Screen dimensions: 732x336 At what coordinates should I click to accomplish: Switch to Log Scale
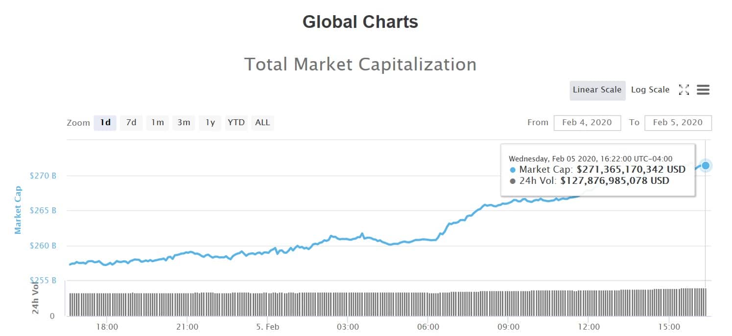pyautogui.click(x=650, y=90)
